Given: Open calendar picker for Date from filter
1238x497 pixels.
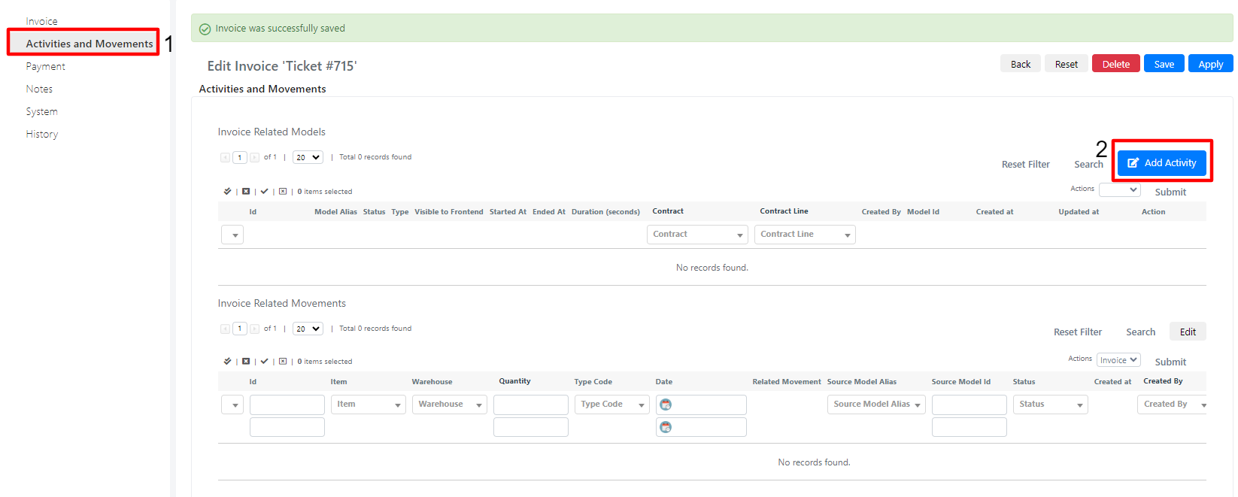Looking at the screenshot, I should [x=666, y=405].
